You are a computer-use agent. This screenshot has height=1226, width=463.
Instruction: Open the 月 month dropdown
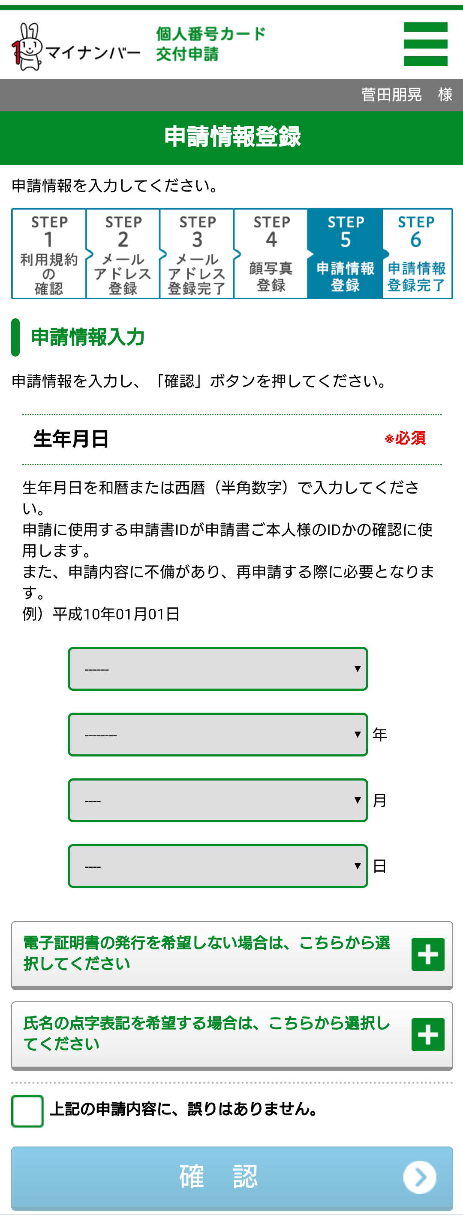pyautogui.click(x=218, y=800)
